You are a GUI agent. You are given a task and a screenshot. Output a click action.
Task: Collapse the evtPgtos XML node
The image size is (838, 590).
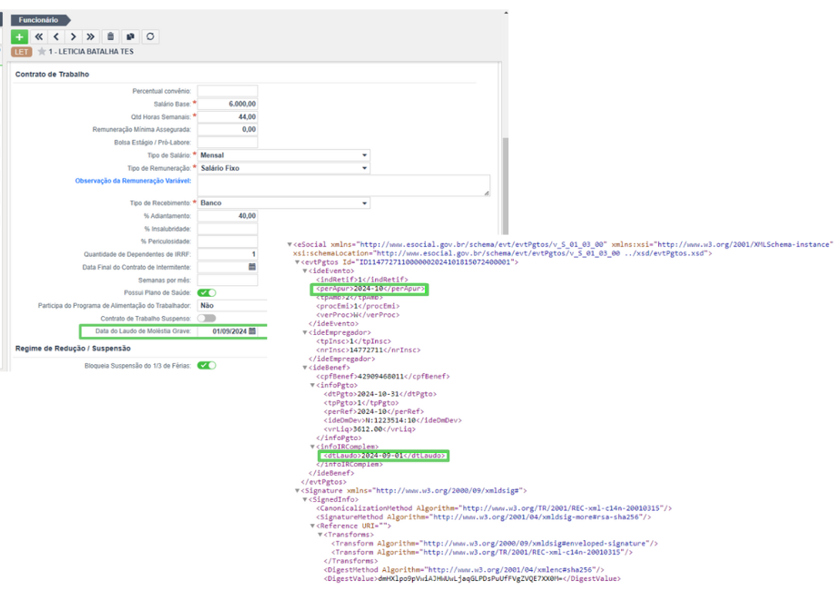(298, 262)
